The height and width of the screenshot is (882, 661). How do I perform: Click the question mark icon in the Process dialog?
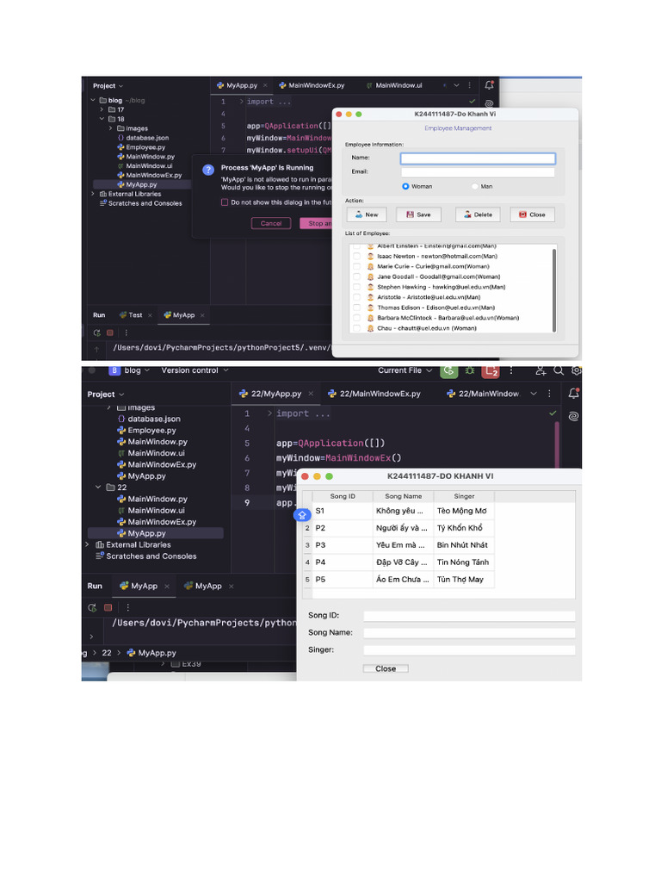tap(208, 170)
